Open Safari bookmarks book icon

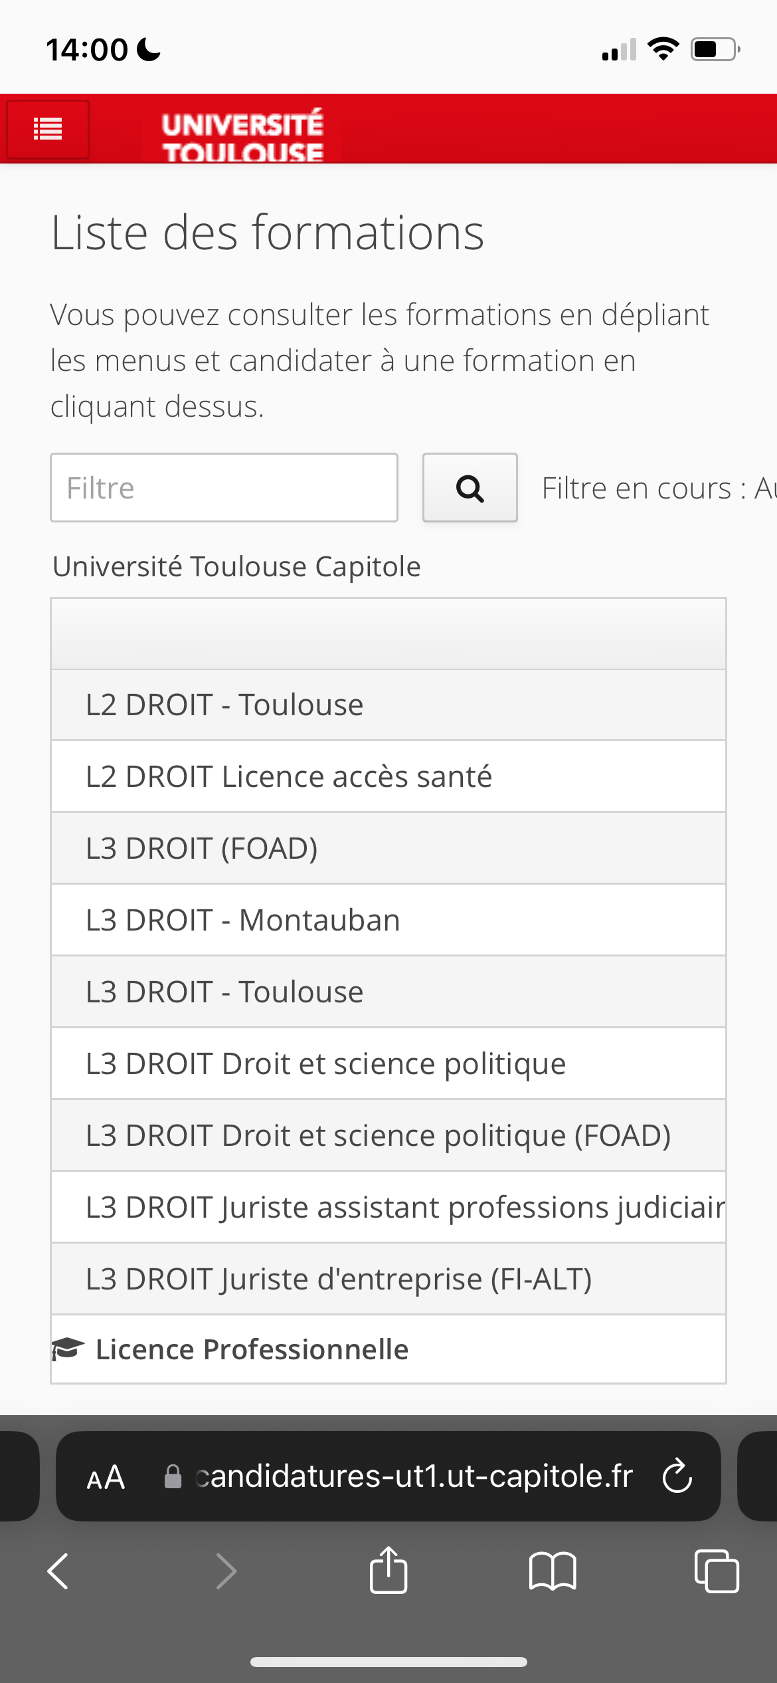[x=552, y=1571]
